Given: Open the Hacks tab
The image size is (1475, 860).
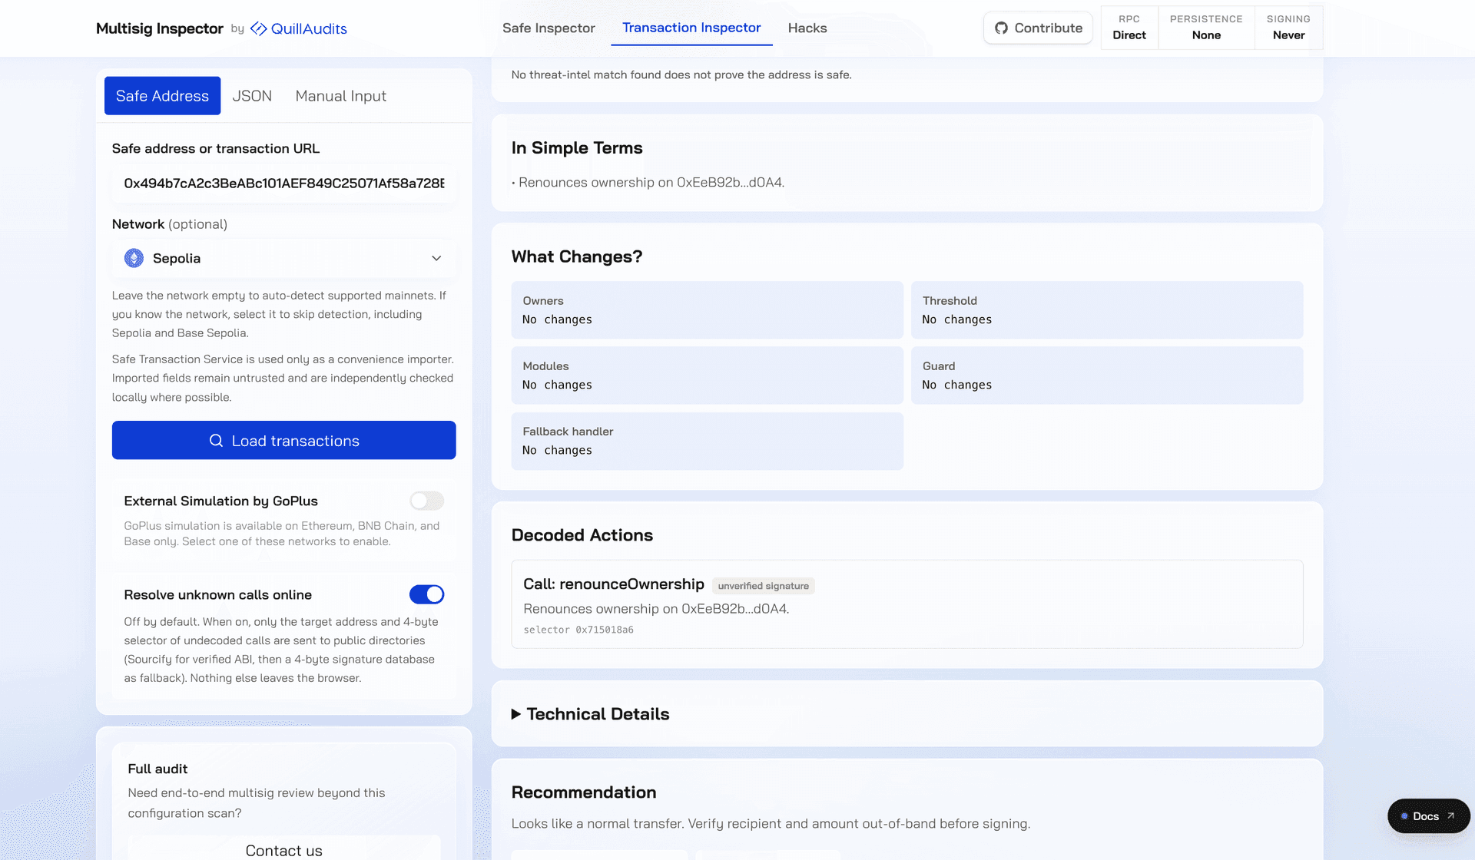Looking at the screenshot, I should [x=807, y=28].
